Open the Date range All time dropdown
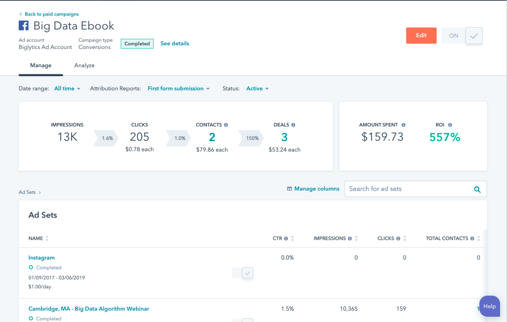Image resolution: width=507 pixels, height=322 pixels. pos(67,89)
